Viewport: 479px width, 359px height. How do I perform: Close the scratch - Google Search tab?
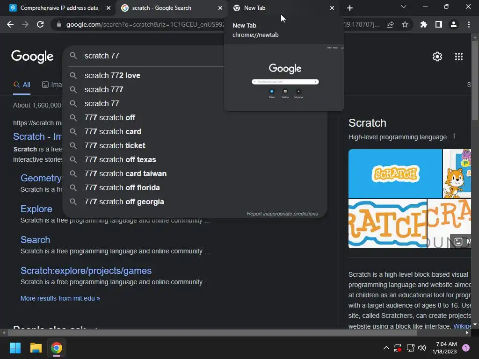(220, 8)
